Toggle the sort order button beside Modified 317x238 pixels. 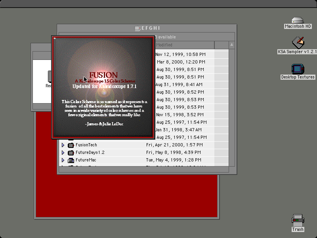[x=232, y=45]
